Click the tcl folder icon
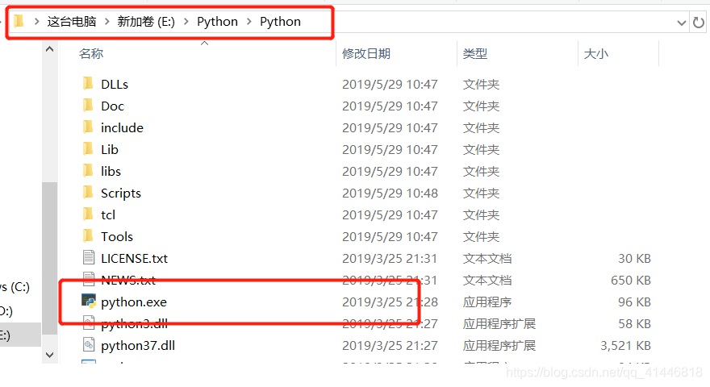 coord(88,214)
